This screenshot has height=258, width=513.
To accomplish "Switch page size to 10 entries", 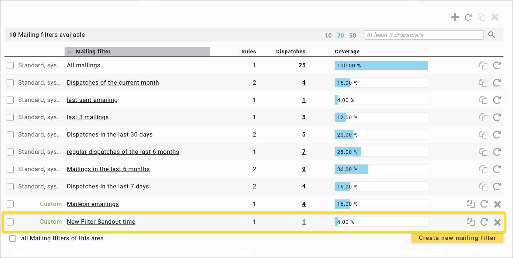I will tap(328, 35).
